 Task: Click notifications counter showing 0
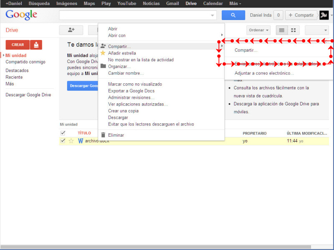click(278, 15)
